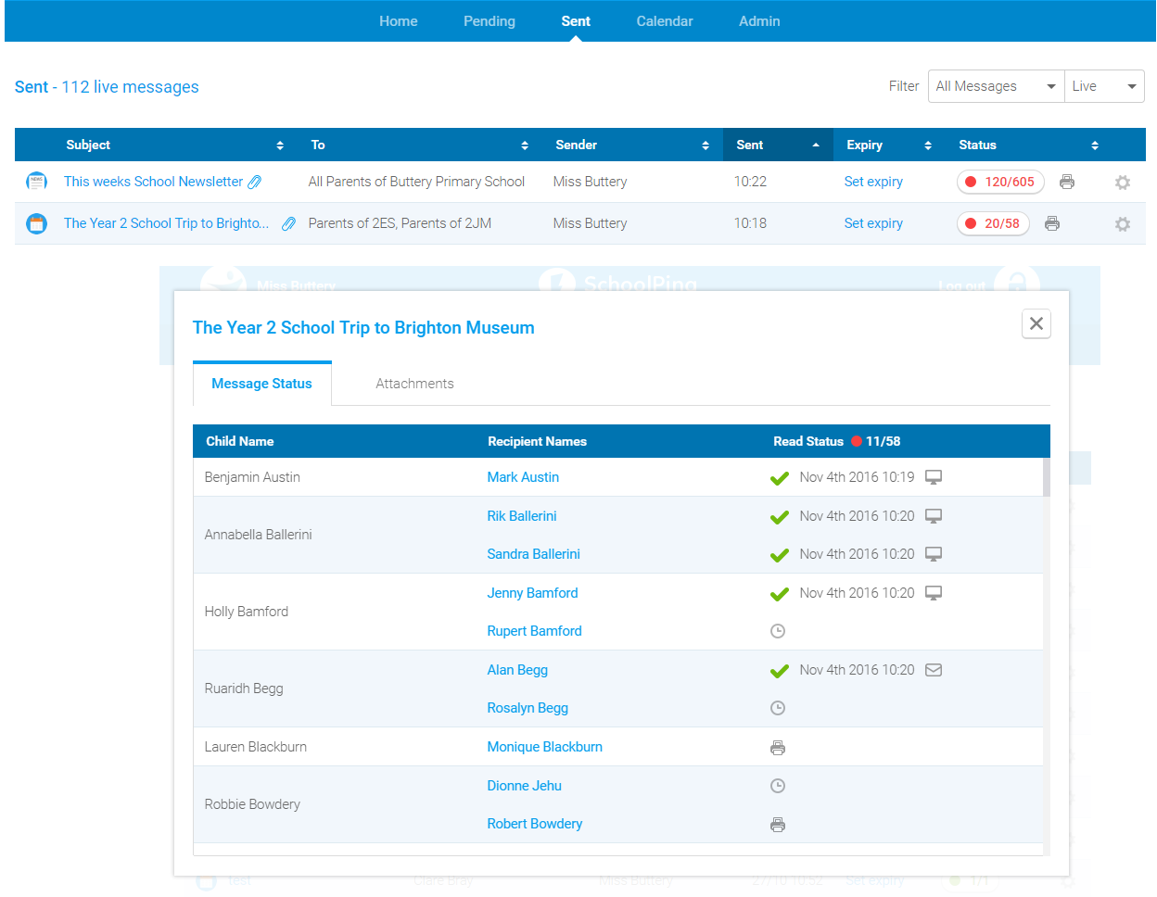Set expiry for the School Newsletter
This screenshot has width=1157, height=897.
click(x=873, y=182)
